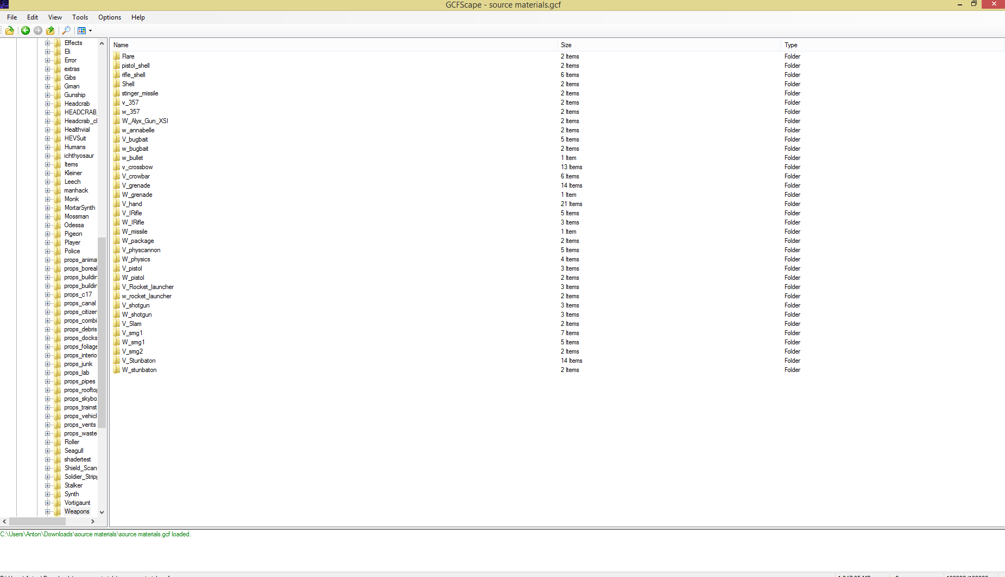Viewport: 1005px width, 577px height.
Task: Click the Gunship folder icon in tree
Action: (58, 95)
